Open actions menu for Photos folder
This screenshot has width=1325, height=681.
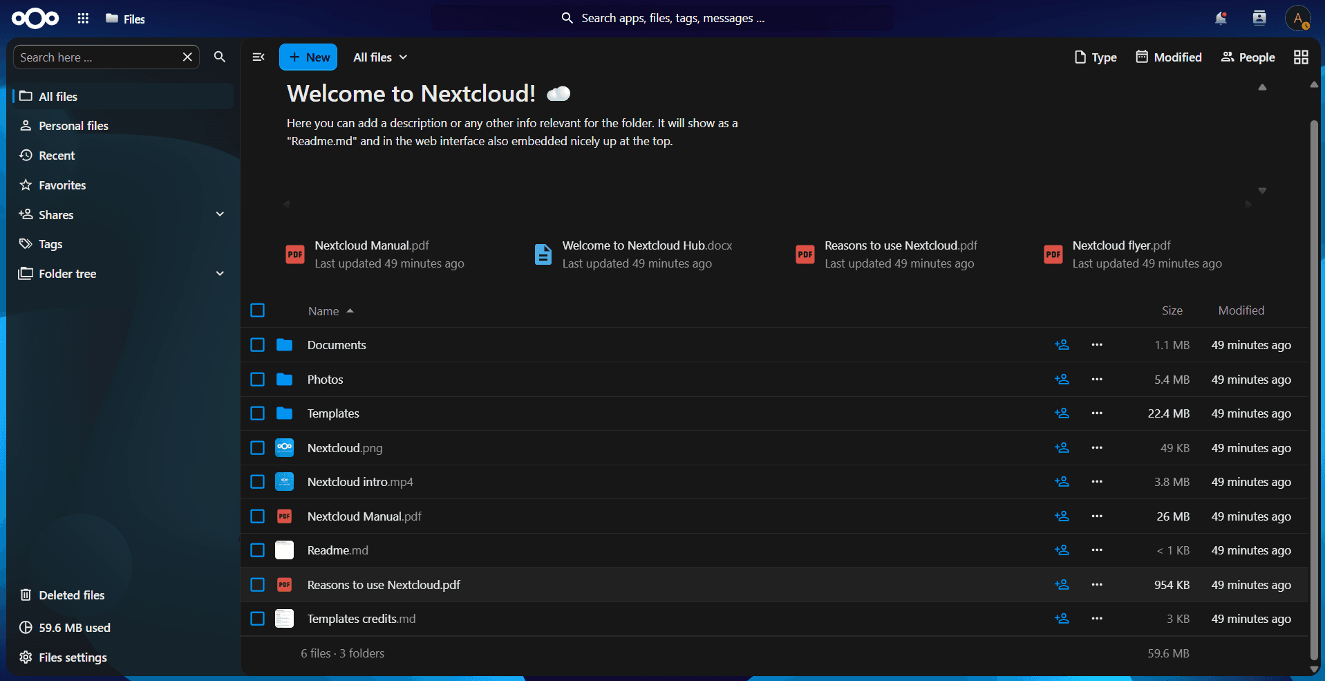(1097, 380)
